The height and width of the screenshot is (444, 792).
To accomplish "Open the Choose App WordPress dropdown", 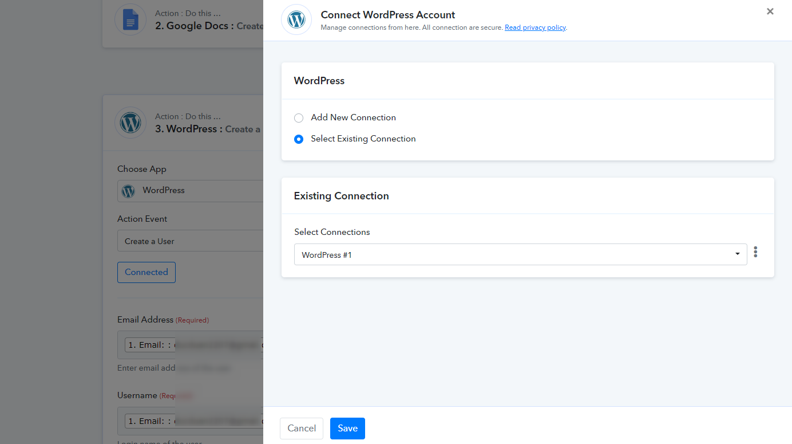I will [x=190, y=191].
